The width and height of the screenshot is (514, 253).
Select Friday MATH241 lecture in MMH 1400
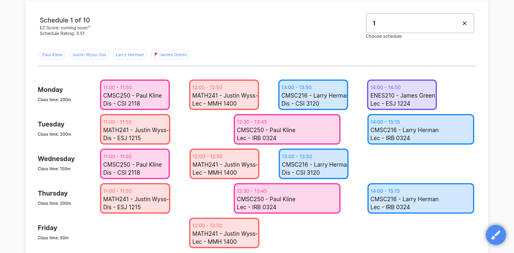click(x=224, y=233)
